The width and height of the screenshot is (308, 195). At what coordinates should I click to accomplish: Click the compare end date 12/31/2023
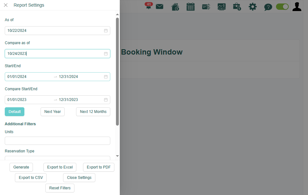pyautogui.click(x=68, y=100)
